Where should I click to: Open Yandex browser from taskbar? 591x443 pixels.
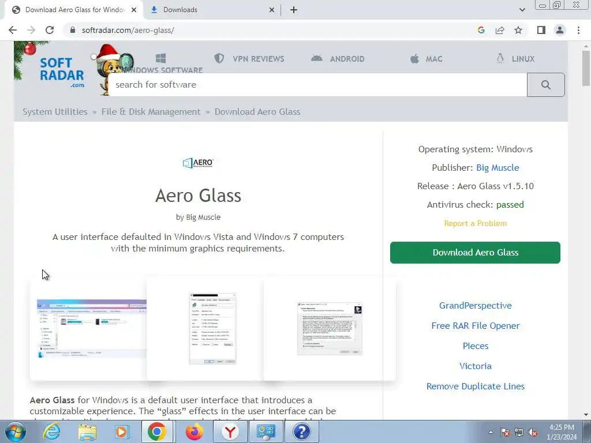pos(230,431)
